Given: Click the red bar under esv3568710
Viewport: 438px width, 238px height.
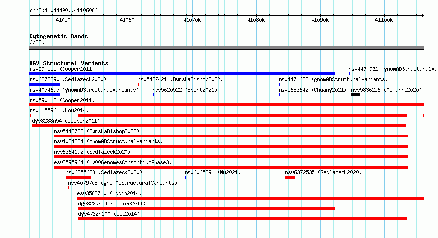Looking at the screenshot, I should tap(250, 198).
